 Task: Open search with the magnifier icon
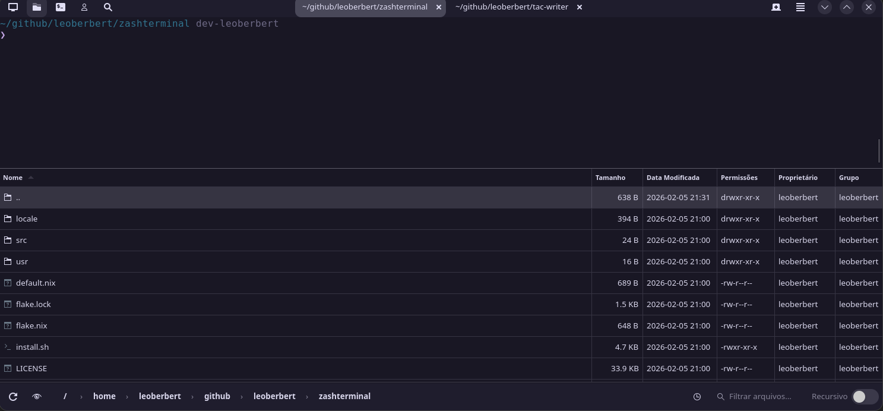click(108, 7)
